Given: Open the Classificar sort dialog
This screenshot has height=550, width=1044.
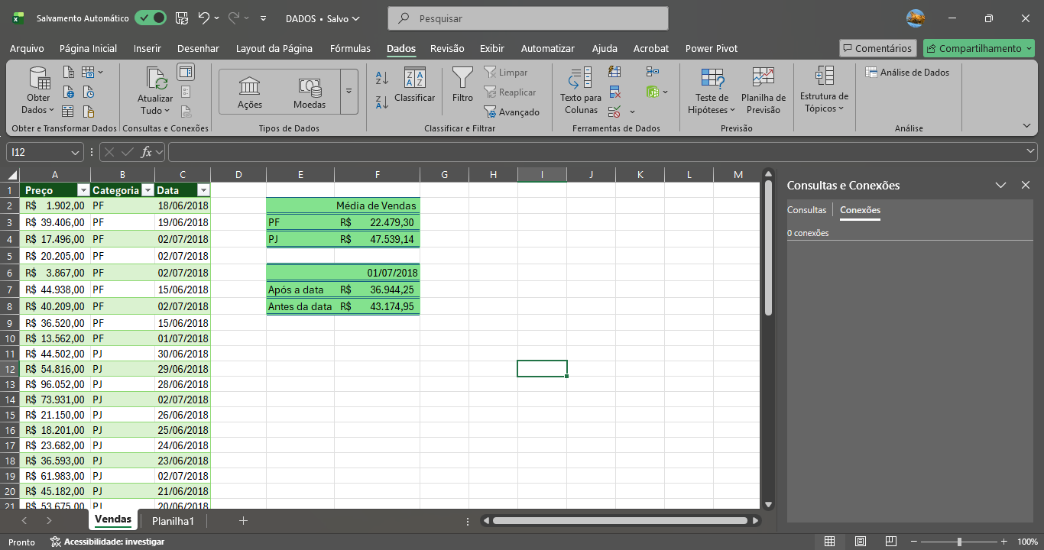Looking at the screenshot, I should [414, 85].
